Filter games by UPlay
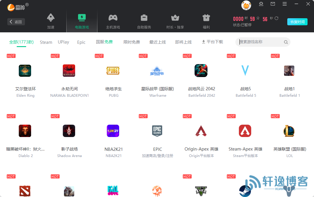The image size is (314, 197). (x=63, y=42)
